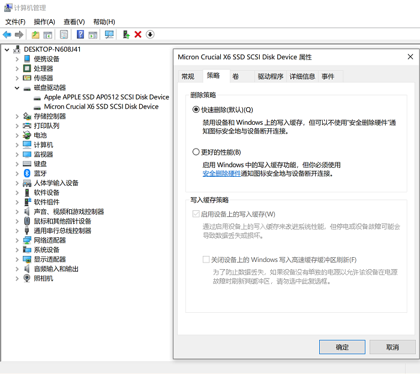Click the 电池 battery icon
The width and height of the screenshot is (420, 374).
27,135
